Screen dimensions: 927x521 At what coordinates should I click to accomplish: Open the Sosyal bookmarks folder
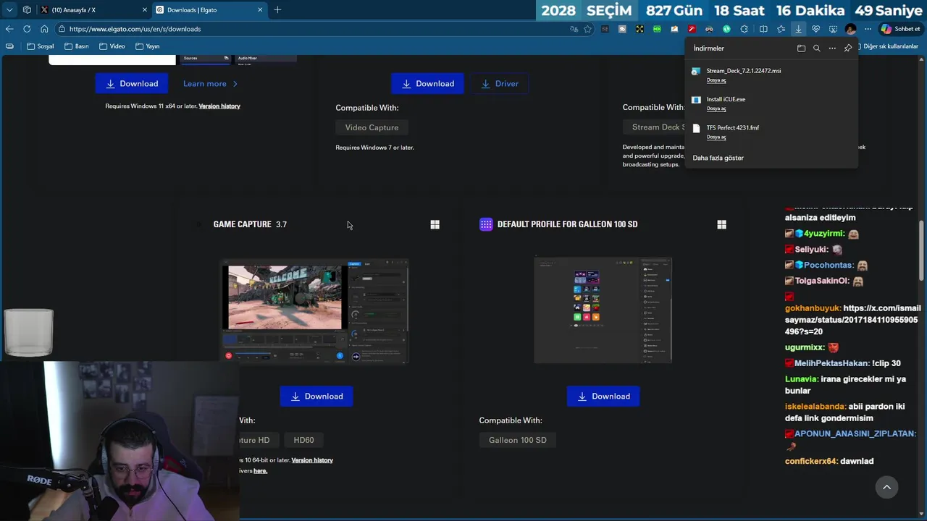[41, 46]
